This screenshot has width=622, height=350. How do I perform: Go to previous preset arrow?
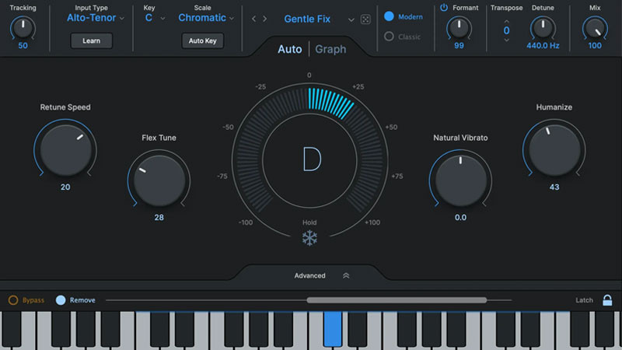pos(253,19)
